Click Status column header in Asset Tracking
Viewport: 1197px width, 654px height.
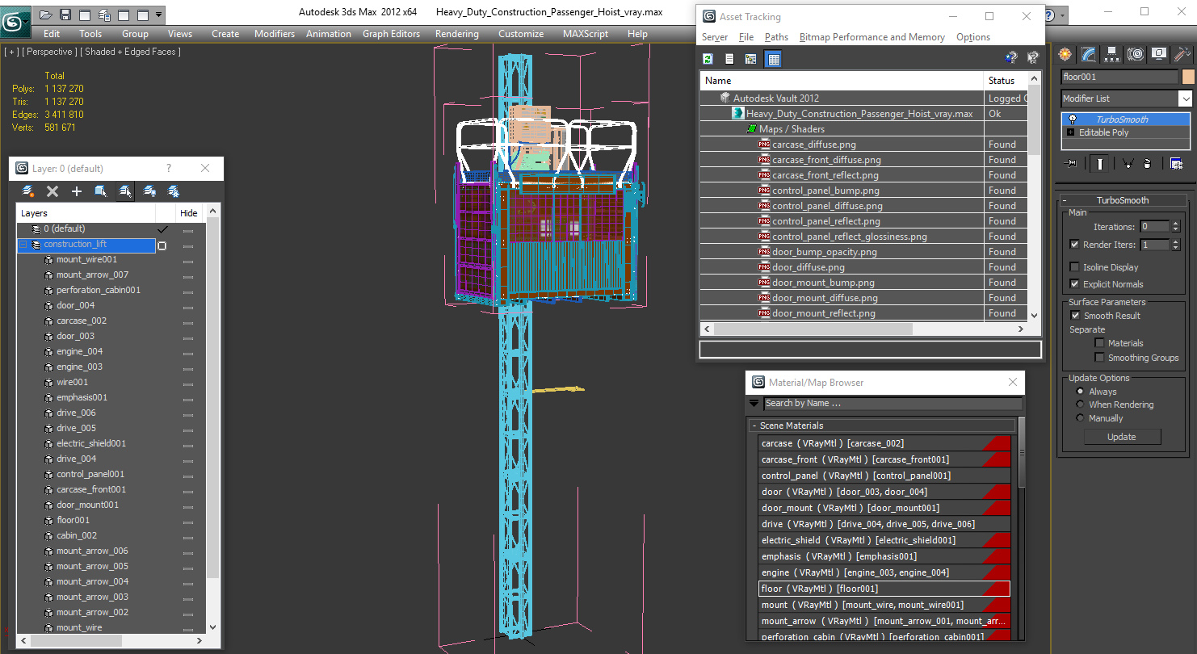(x=1006, y=81)
